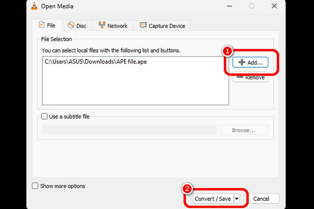The width and height of the screenshot is (314, 209).
Task: Switch to the File tab
Action: coord(47,25)
